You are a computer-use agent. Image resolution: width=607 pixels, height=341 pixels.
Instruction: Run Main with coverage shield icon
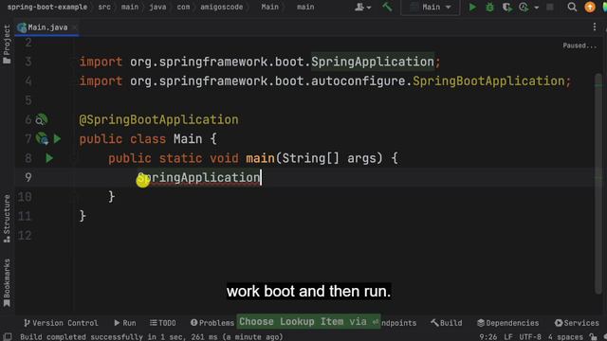(x=506, y=7)
